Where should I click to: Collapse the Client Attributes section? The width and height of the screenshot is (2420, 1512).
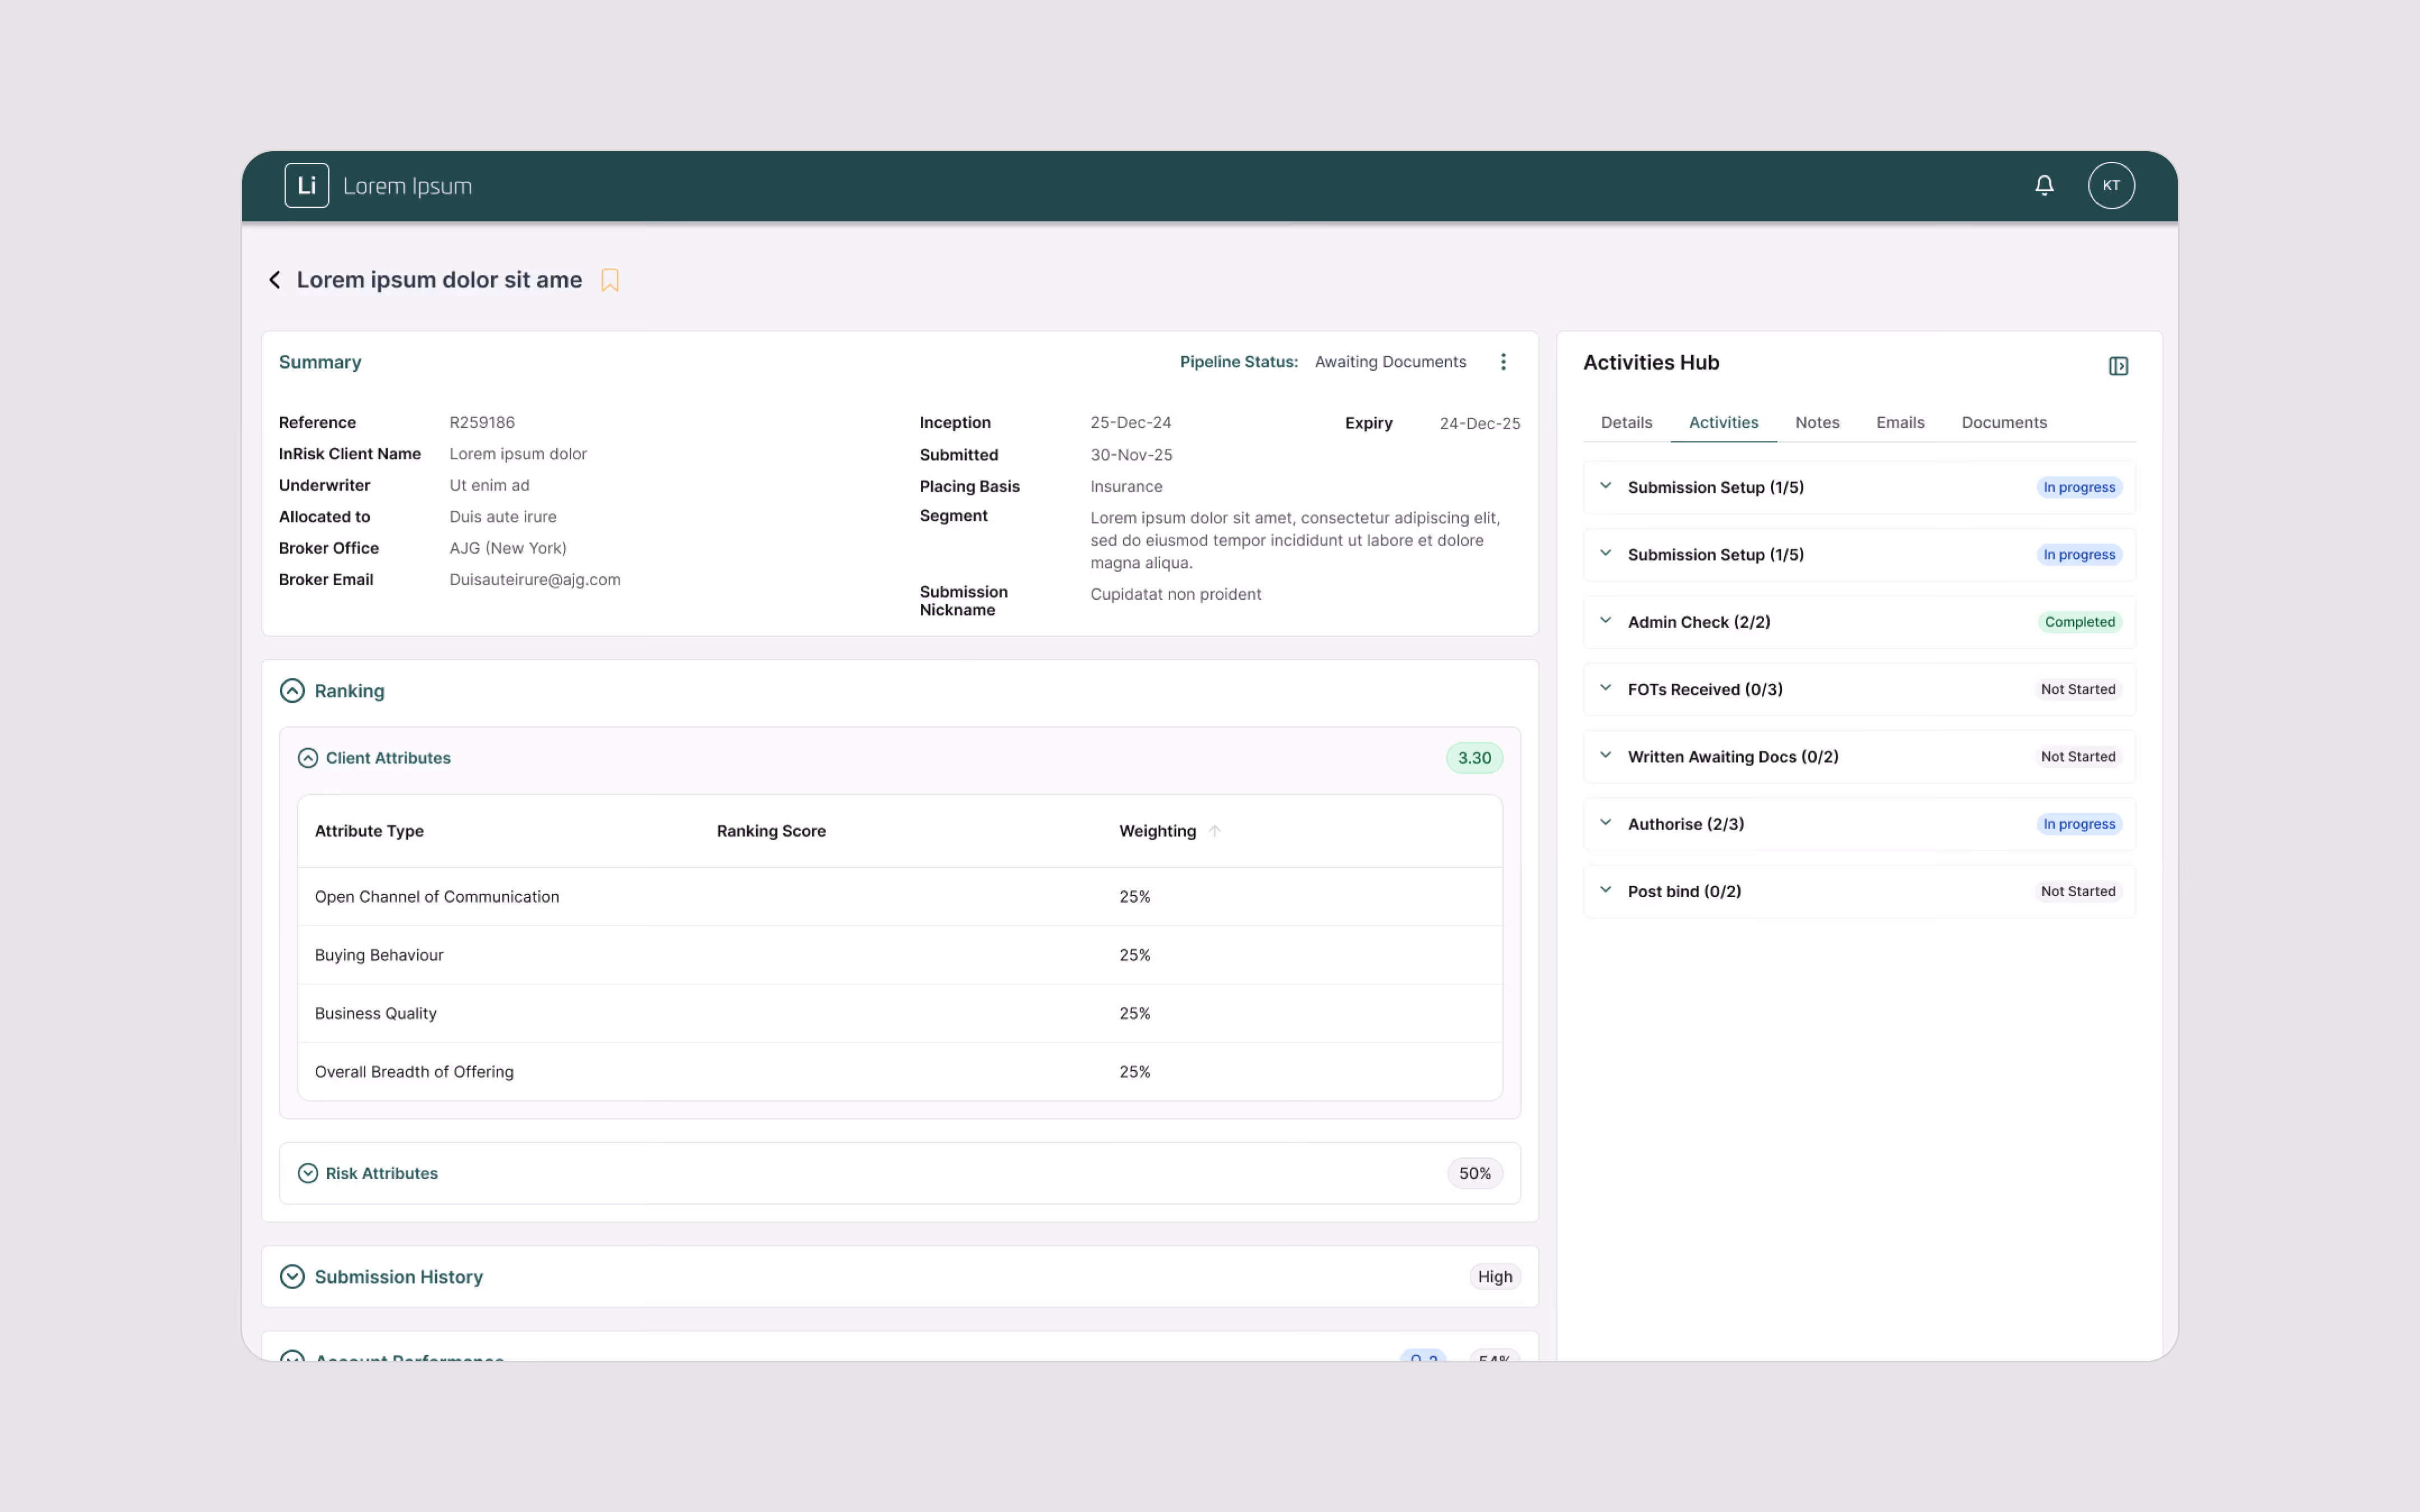[308, 758]
